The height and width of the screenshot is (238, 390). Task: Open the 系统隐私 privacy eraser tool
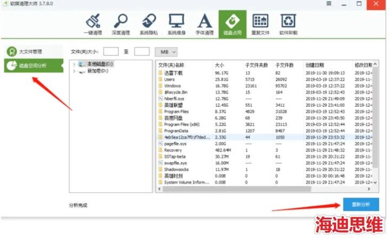(148, 24)
